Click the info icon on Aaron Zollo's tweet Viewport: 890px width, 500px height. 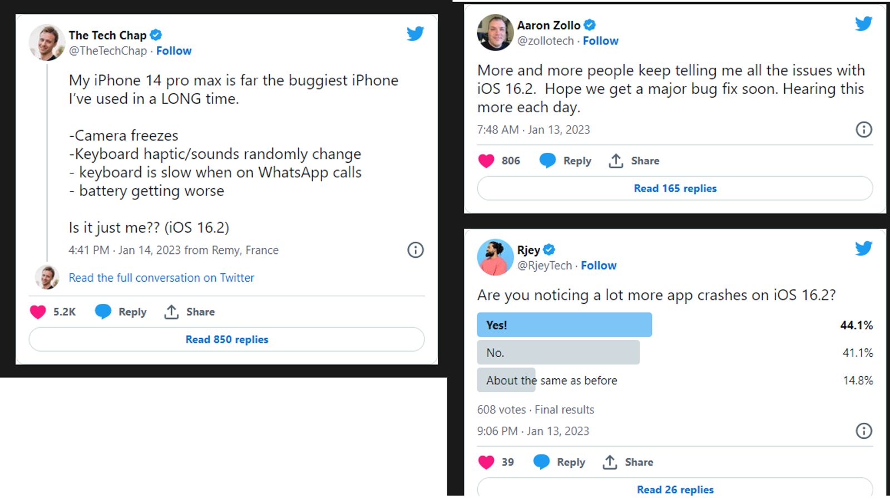863,130
